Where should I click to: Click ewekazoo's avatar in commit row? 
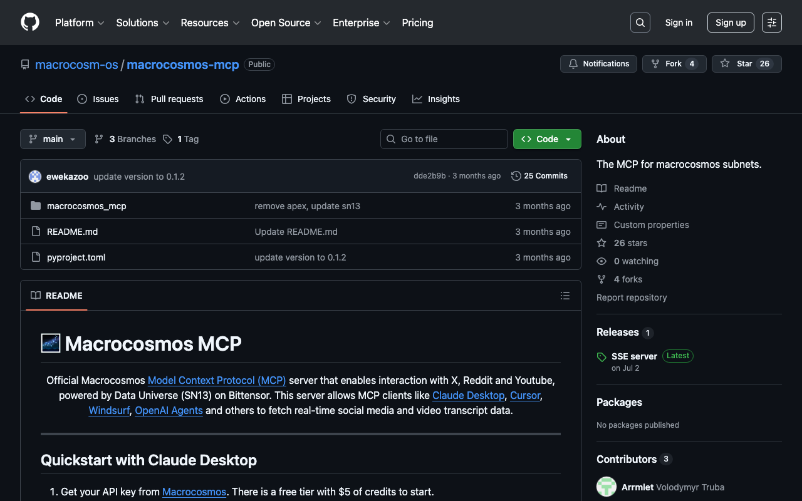(35, 177)
